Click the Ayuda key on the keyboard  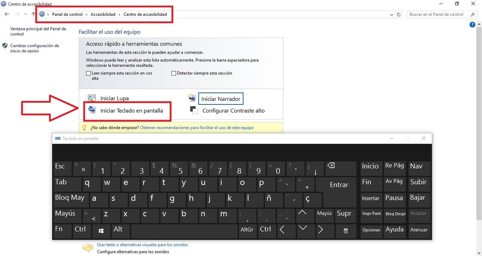point(395,231)
